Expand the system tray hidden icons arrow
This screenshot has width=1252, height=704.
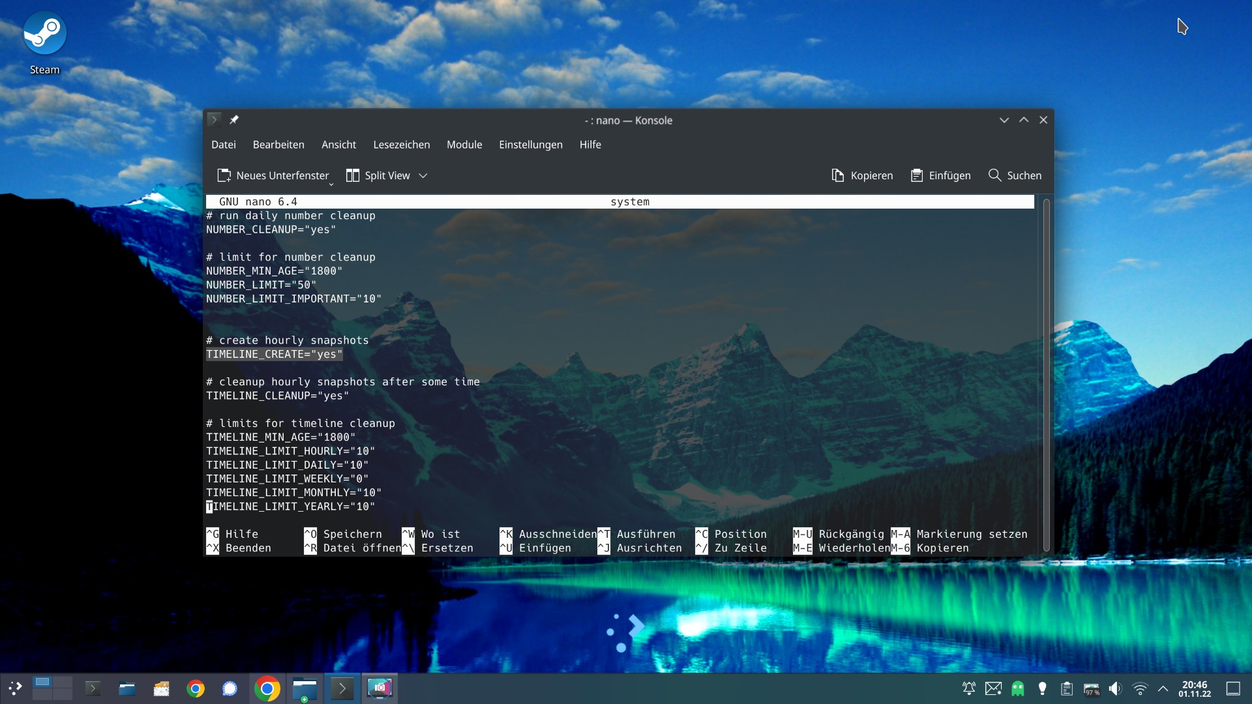tap(1163, 688)
